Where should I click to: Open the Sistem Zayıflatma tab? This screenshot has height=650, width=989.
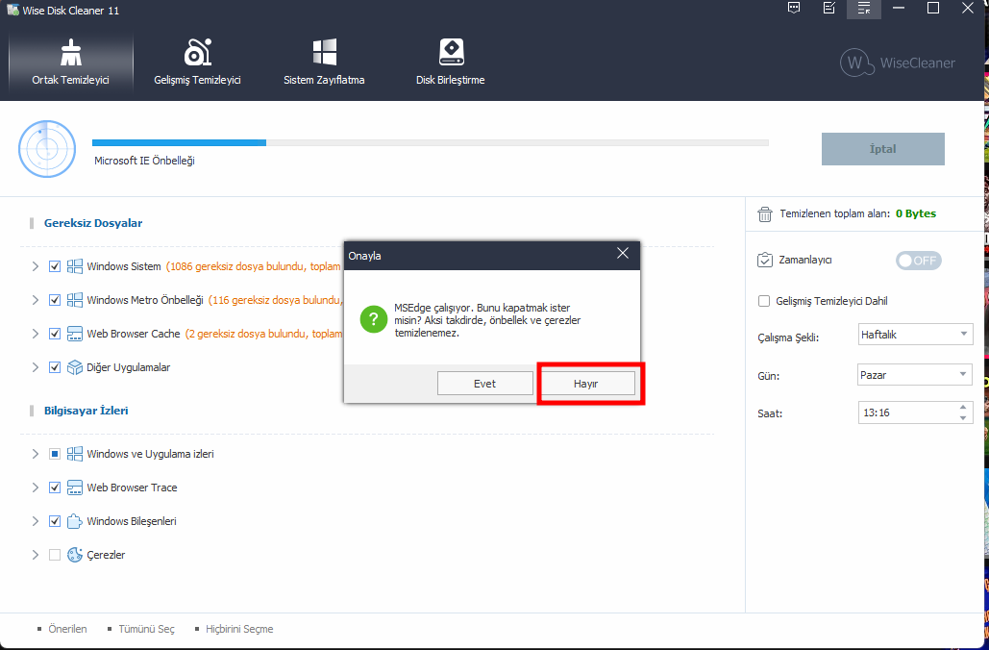[x=324, y=62]
